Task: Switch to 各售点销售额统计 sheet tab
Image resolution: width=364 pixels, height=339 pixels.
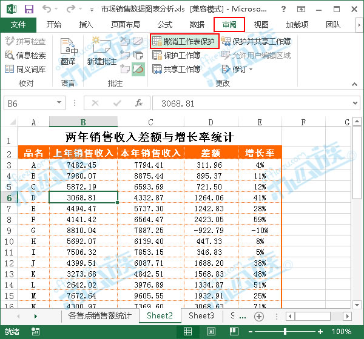Action: (x=100, y=315)
